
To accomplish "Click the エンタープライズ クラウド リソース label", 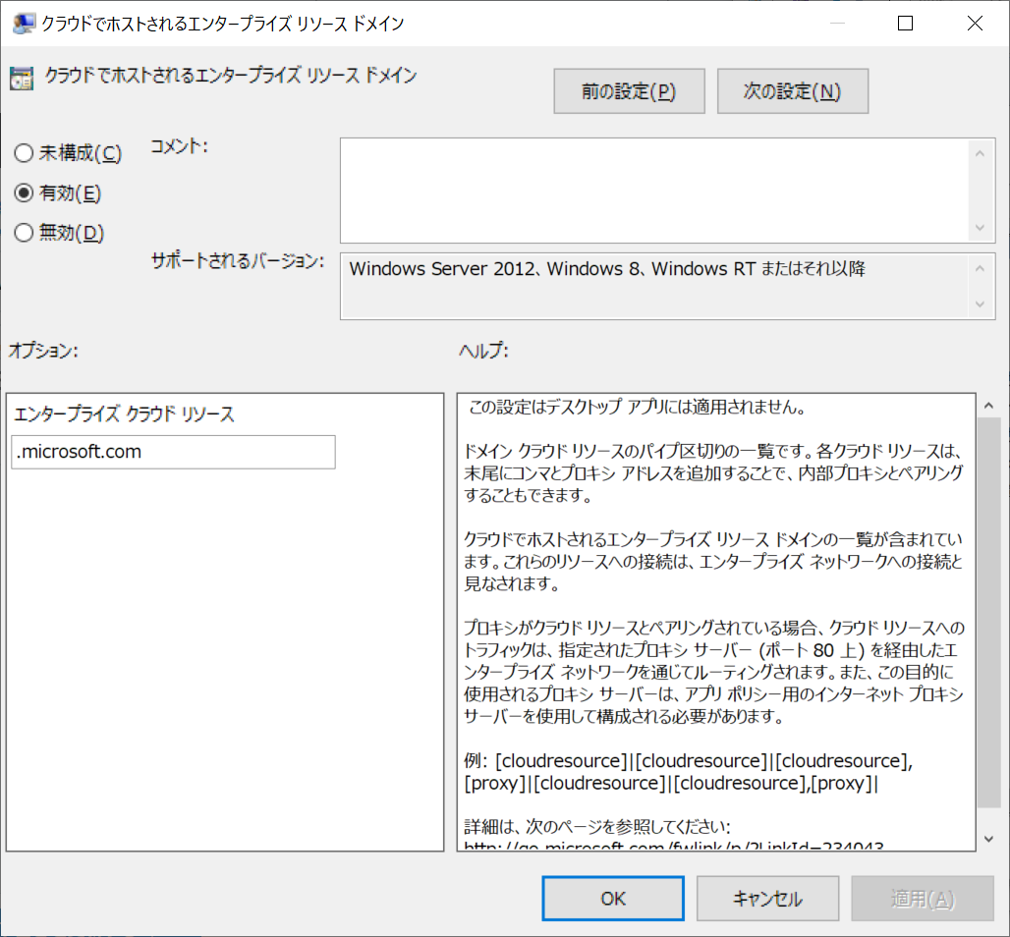I will [x=124, y=414].
